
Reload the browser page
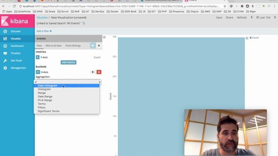click(x=14, y=6)
